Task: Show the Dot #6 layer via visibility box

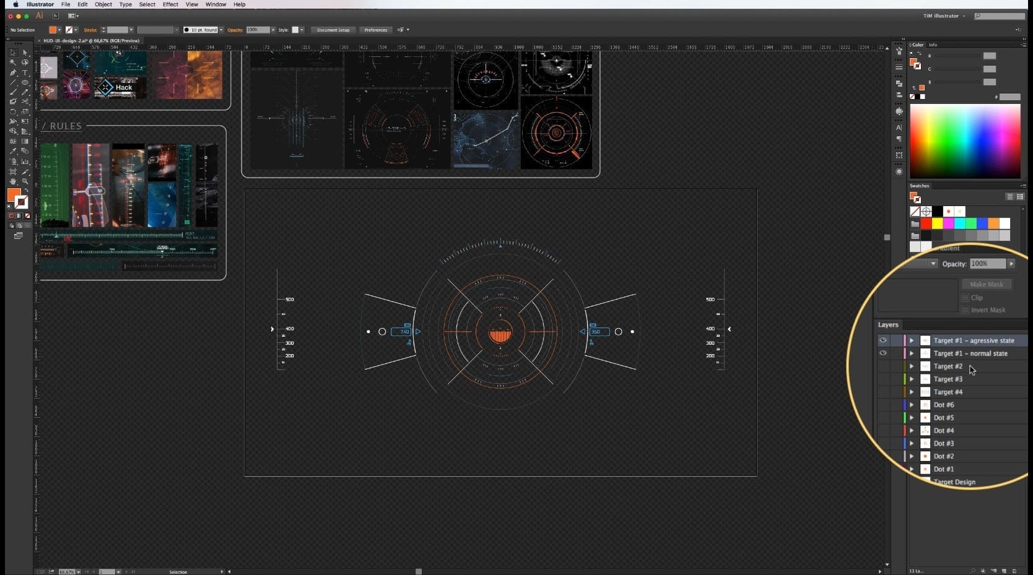Action: [x=883, y=405]
